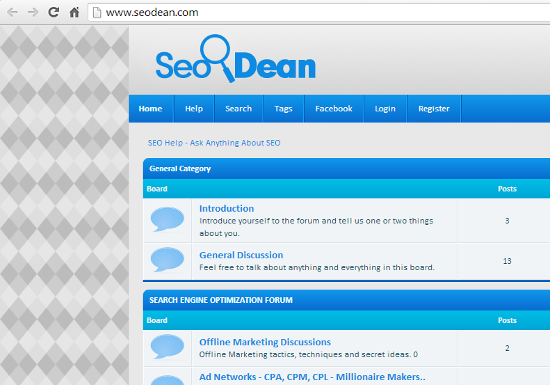The height and width of the screenshot is (385, 550).
Task: Go to browser home icon
Action: [x=74, y=13]
